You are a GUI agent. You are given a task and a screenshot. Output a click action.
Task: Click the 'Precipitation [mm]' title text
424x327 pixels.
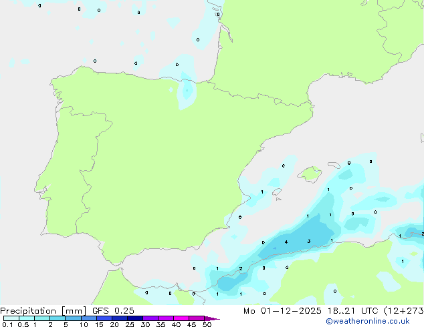coord(43,311)
